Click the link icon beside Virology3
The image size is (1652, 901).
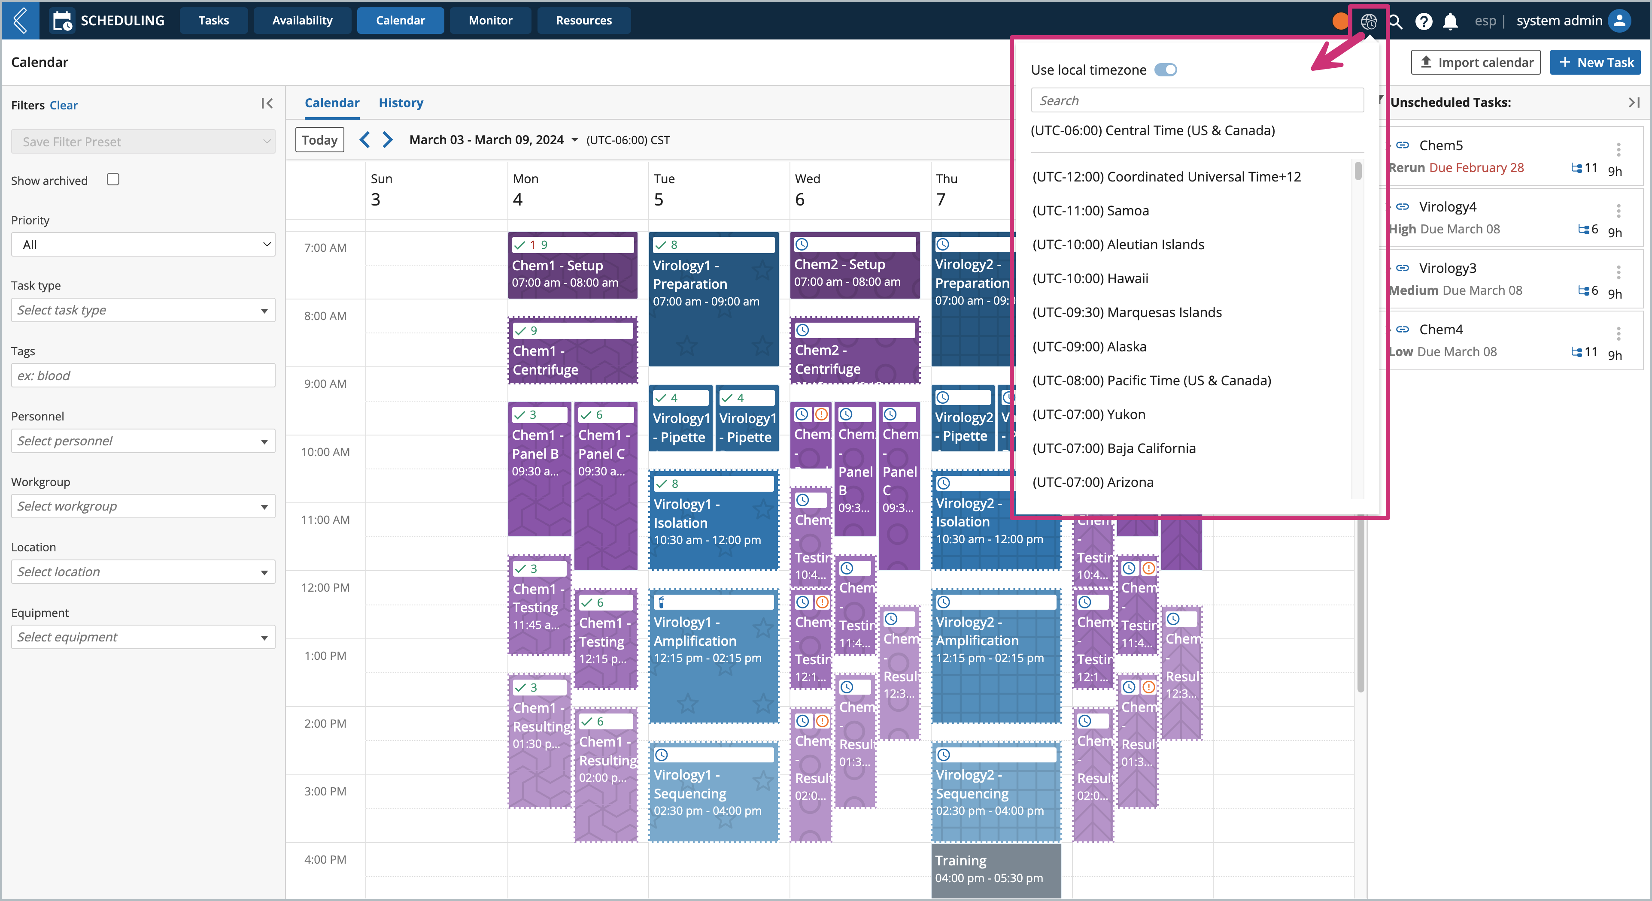[1403, 268]
